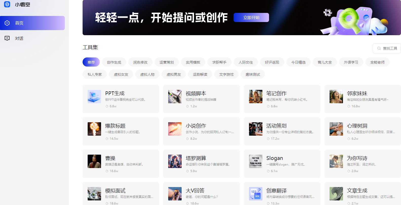Screen dimensions: 401x205
Task: Open the 塔罗测算 tarot thumbnail
Action: pos(175,161)
